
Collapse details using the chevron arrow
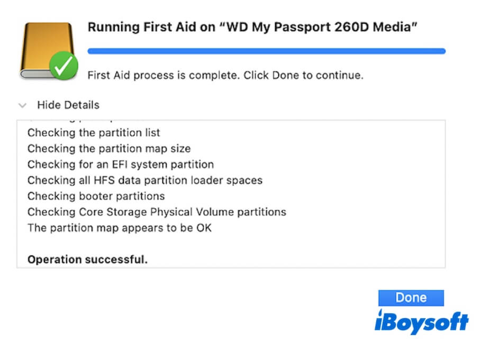pos(22,105)
